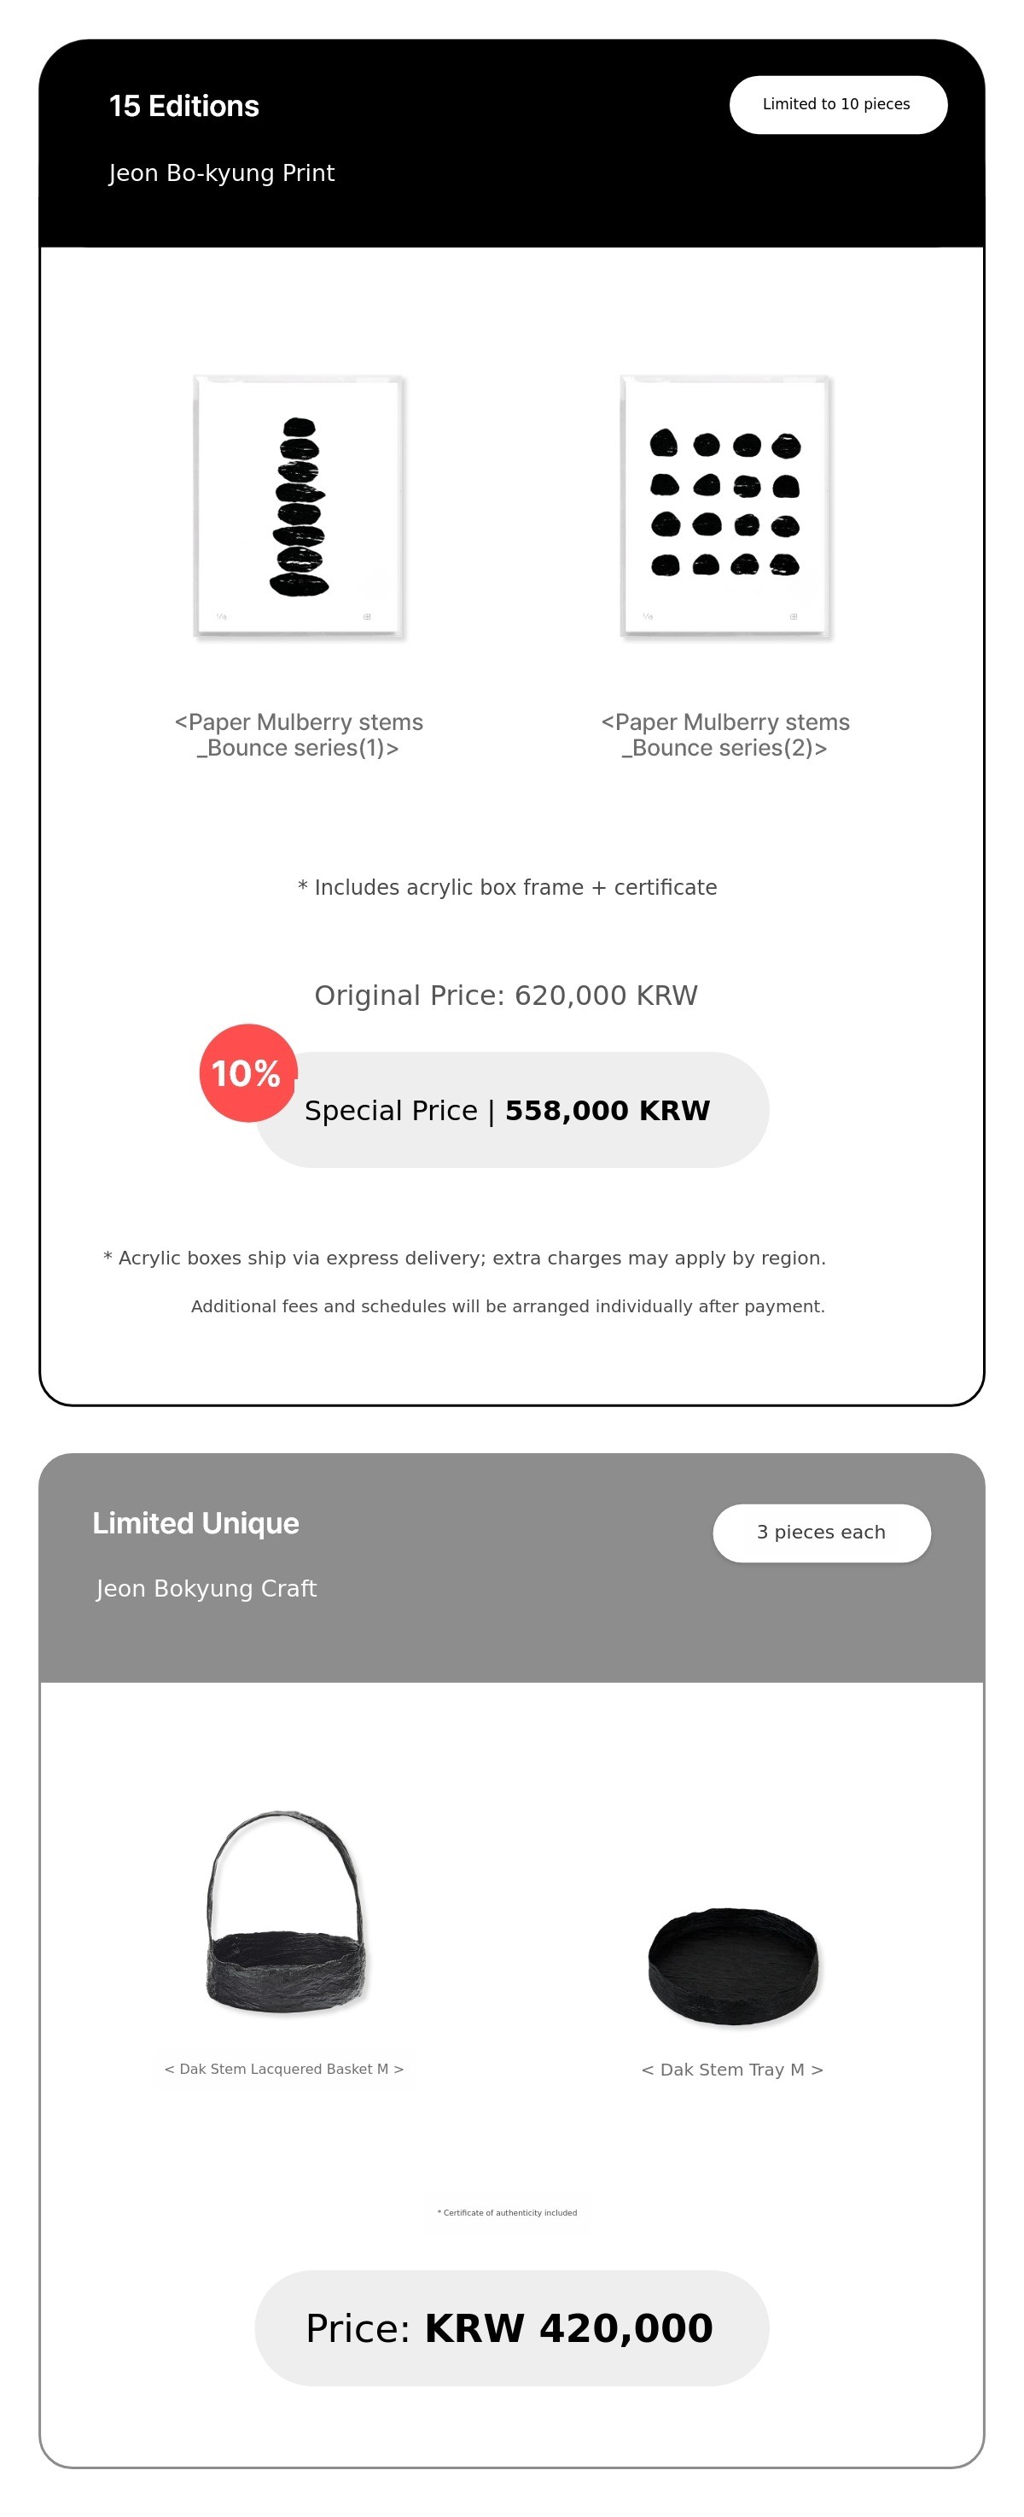The width and height of the screenshot is (1024, 2517).
Task: Click the "15 Editions" heading
Action: pos(184,106)
